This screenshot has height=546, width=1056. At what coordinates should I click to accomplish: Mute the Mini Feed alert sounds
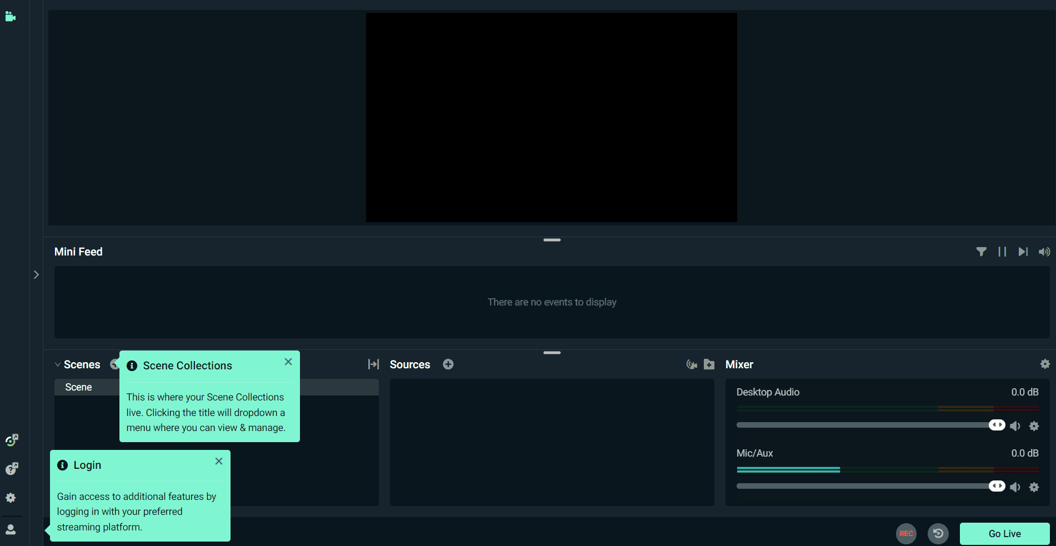1044,252
